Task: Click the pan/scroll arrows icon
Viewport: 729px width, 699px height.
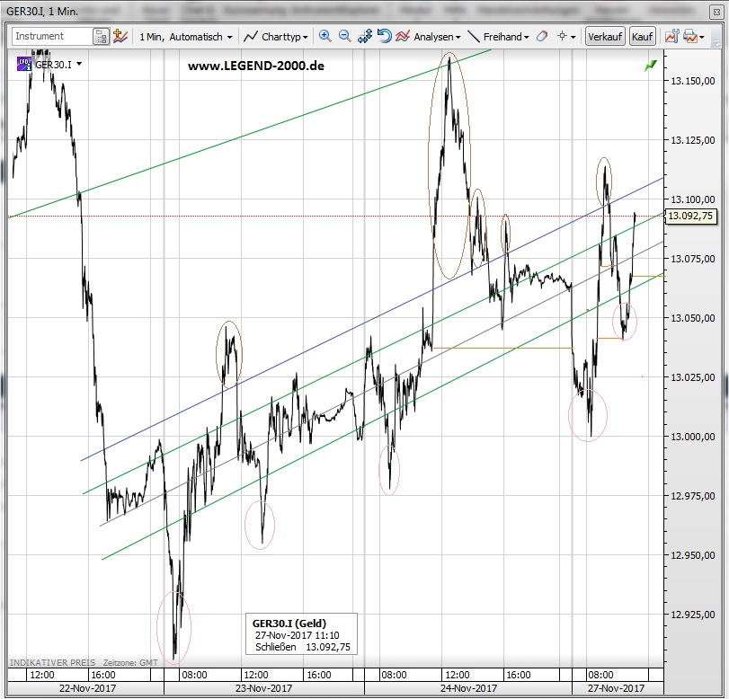Action: tap(365, 36)
